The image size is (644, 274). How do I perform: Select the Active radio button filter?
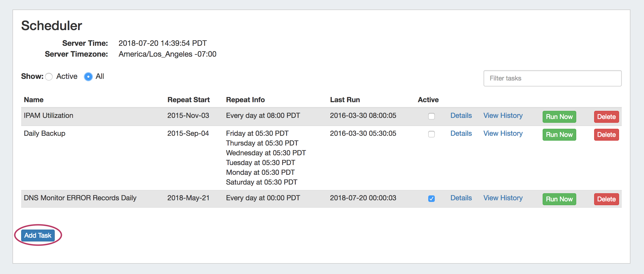tap(49, 77)
